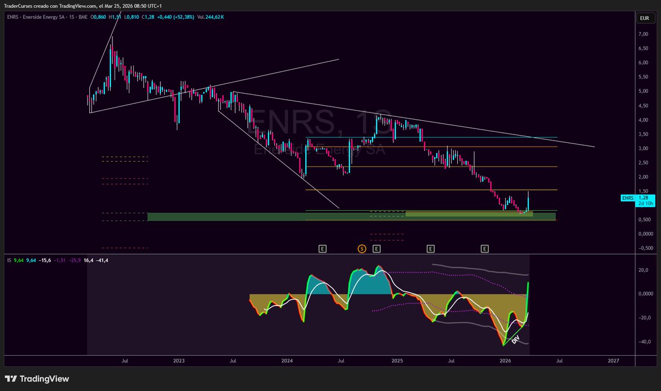The width and height of the screenshot is (661, 391).
Task: Select the DIV divergence annotation on indicator
Action: tap(514, 340)
